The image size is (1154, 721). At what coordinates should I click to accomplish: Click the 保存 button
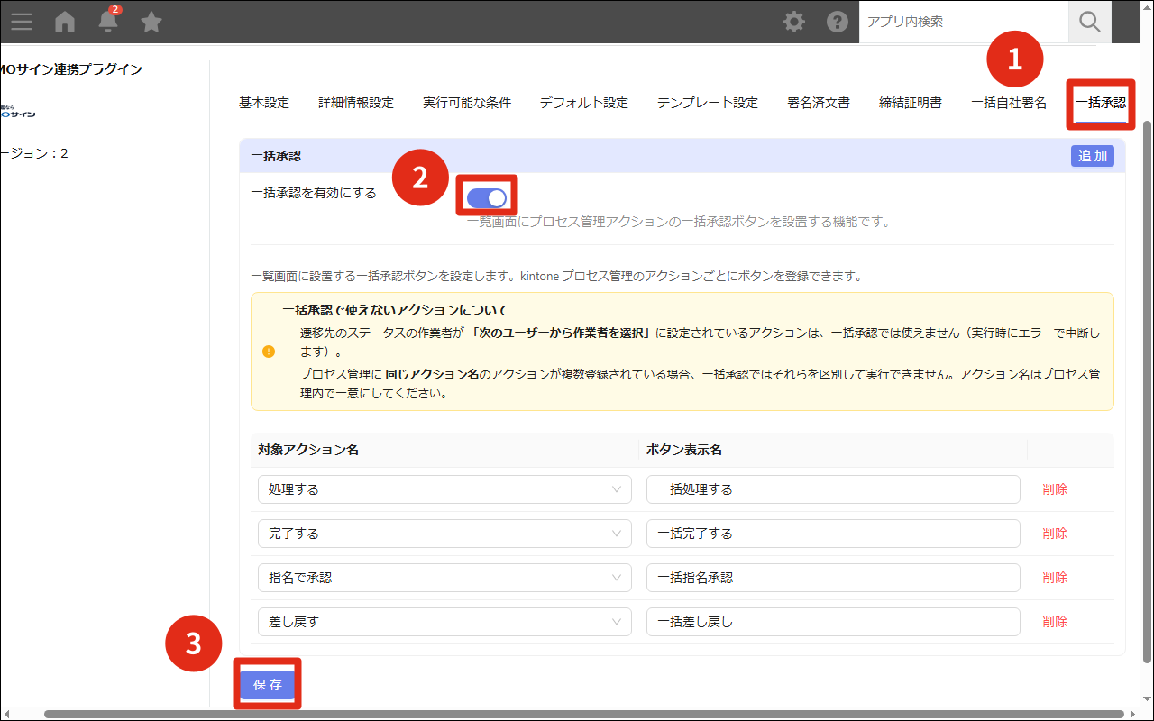pyautogui.click(x=268, y=685)
